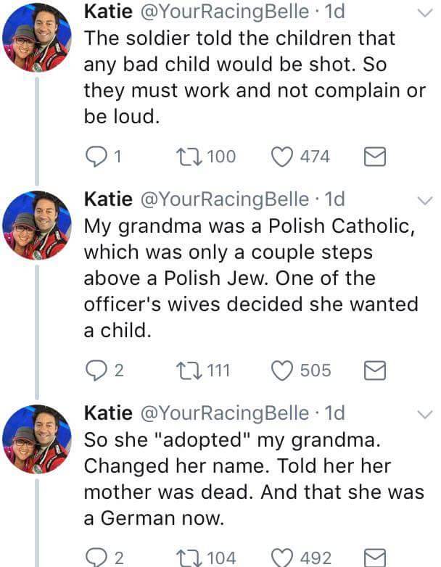Expand the chevron menu on 'Polish Catholic' tweet
Viewport: 441px width, 567px height.
coord(422,199)
